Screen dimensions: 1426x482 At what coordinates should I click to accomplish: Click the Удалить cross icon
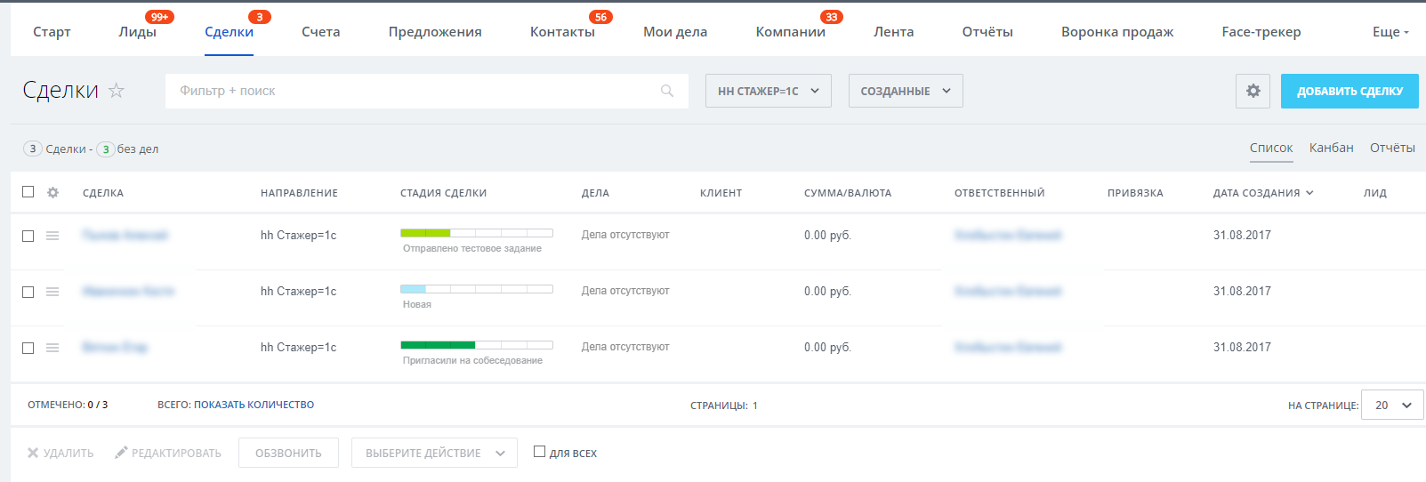(x=33, y=453)
